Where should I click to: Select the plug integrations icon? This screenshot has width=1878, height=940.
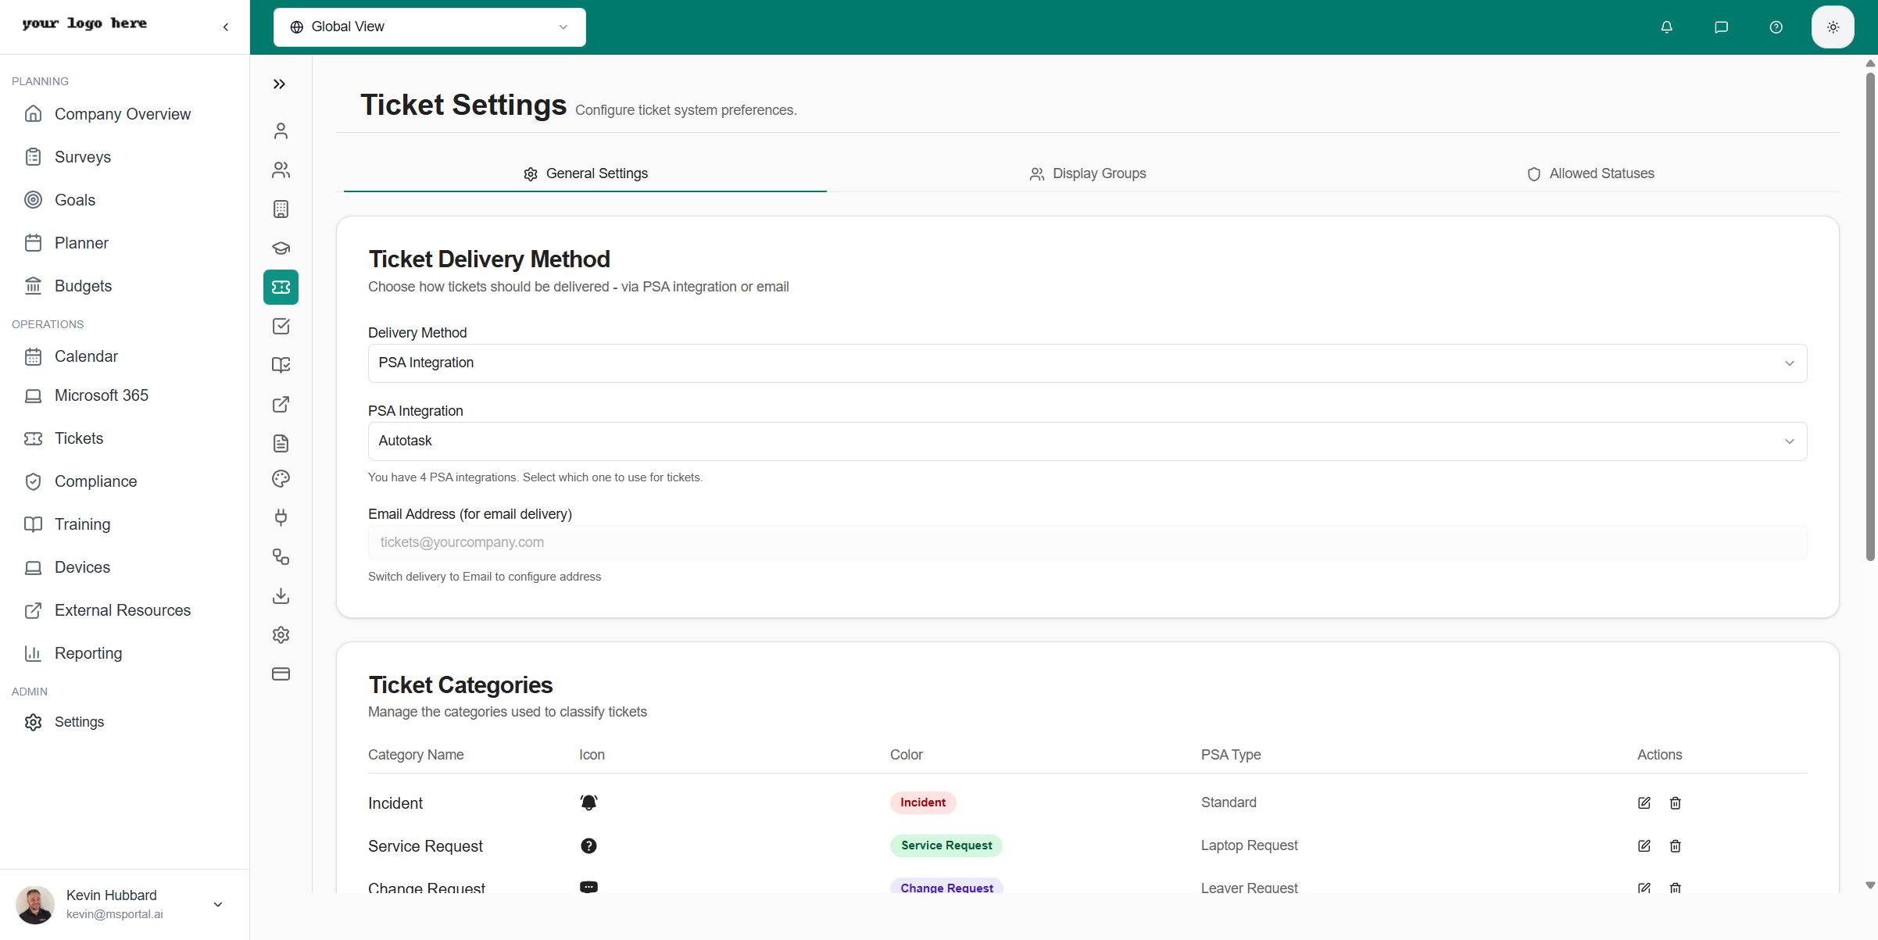coord(281,517)
